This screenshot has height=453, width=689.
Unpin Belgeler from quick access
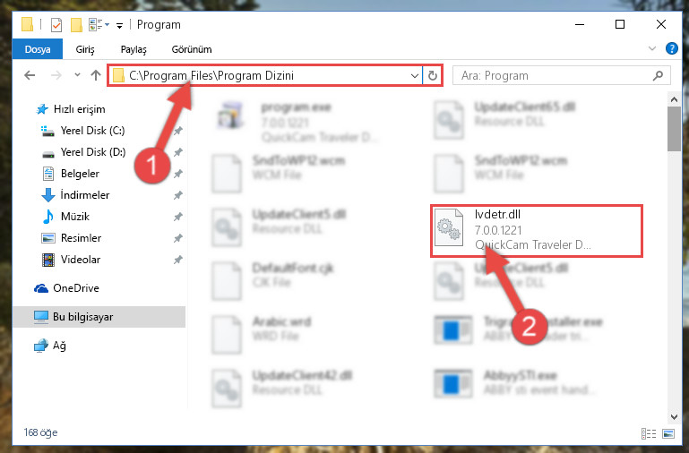(x=177, y=174)
